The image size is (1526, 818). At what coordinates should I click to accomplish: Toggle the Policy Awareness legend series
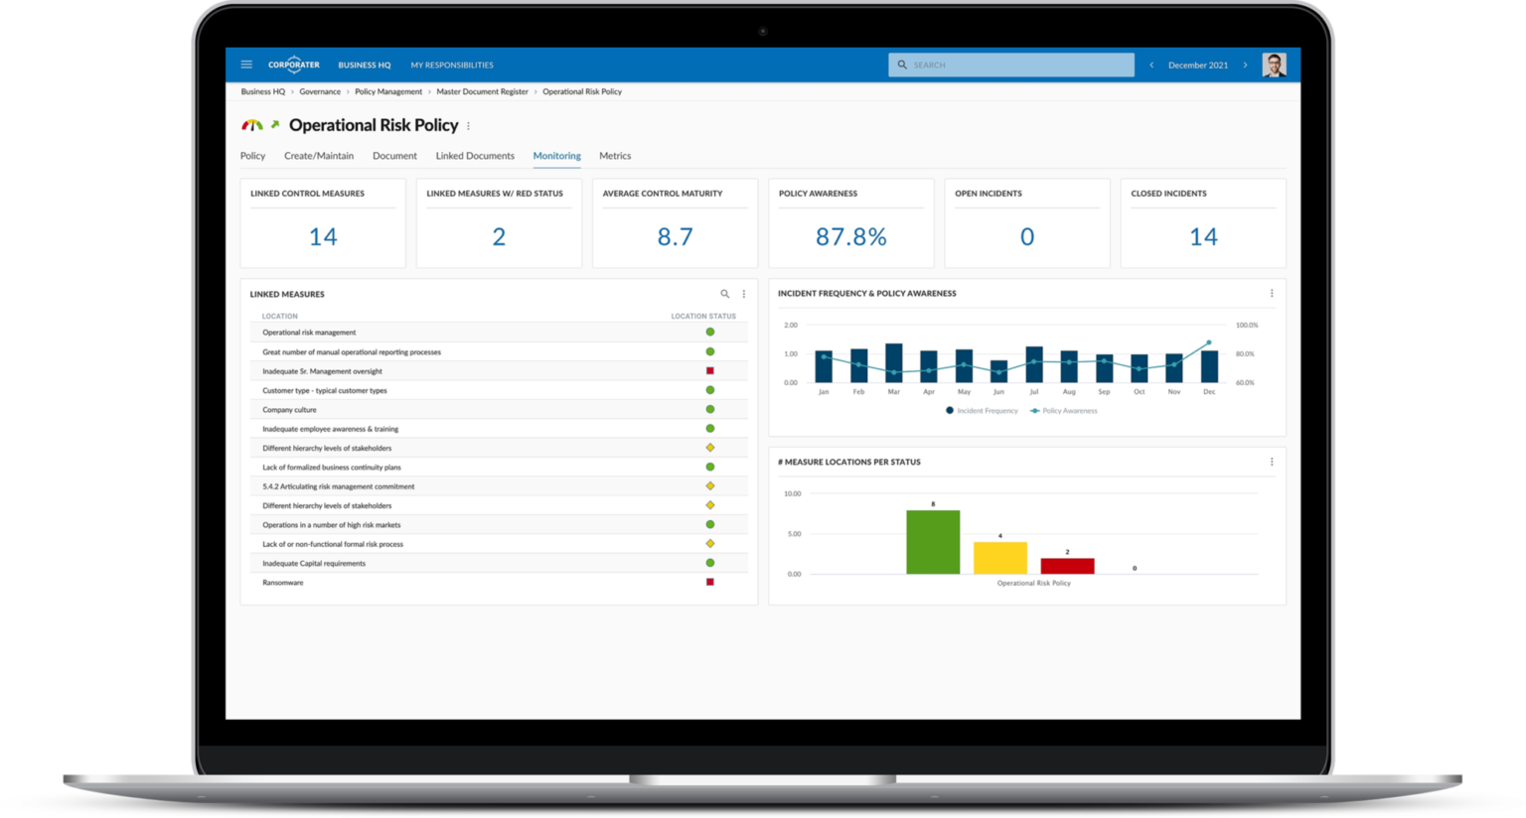coord(1065,410)
